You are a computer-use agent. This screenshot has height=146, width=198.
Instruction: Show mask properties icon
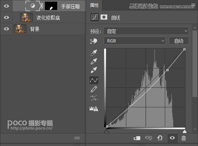click(104, 17)
